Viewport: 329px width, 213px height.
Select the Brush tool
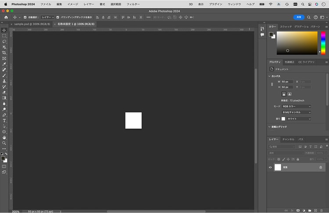(4, 76)
